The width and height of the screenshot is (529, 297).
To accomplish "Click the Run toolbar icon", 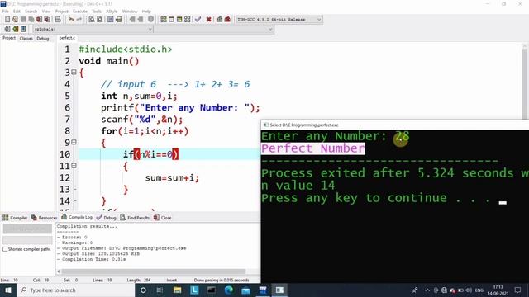I will (x=171, y=20).
